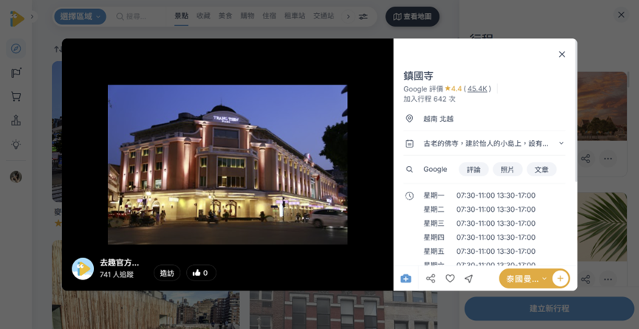Open the 45.4K Google reviews link

(478, 89)
